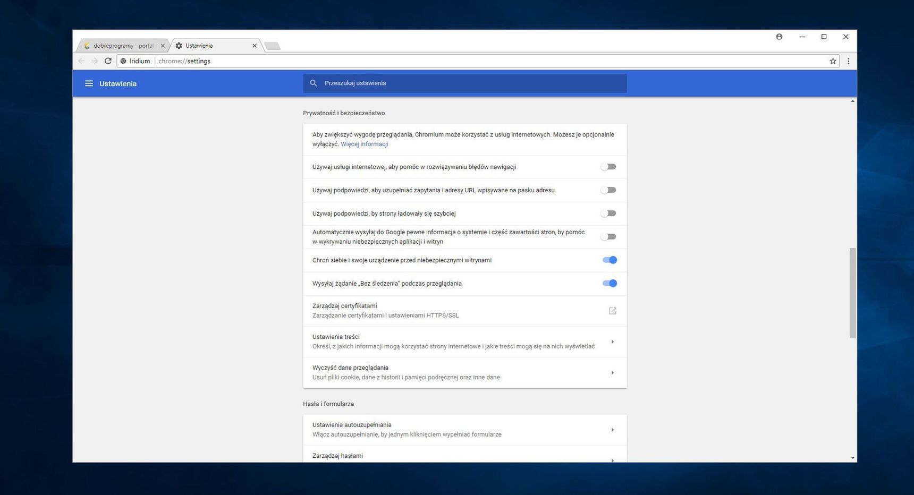Expand Ustawienia autouzupełniania arrow
The height and width of the screenshot is (495, 914).
[x=612, y=430]
